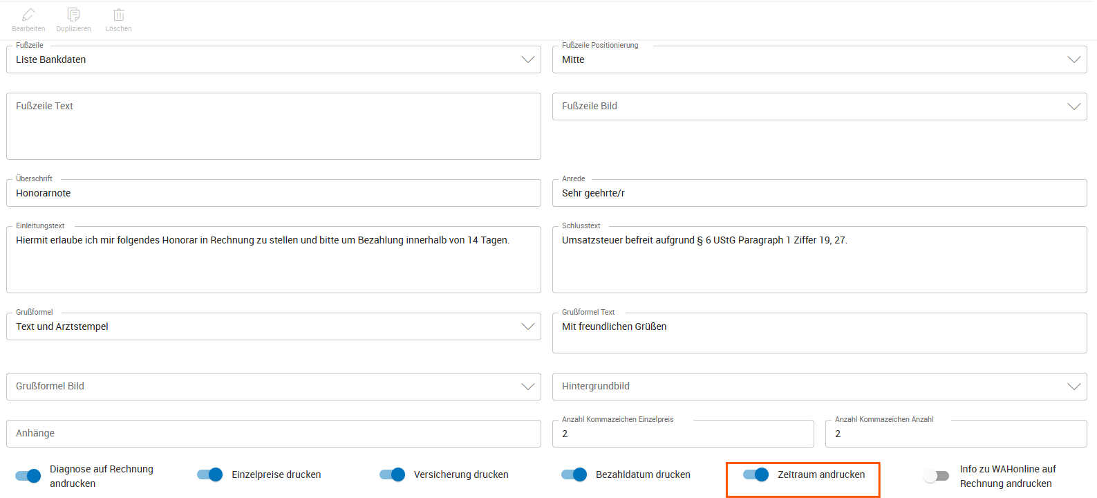The width and height of the screenshot is (1097, 498).
Task: Click the Anhänge input field
Action: (x=273, y=434)
